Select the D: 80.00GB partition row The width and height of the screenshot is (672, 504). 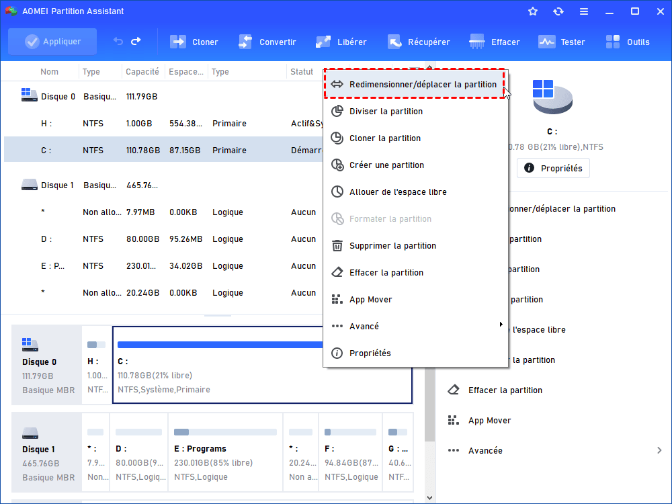163,239
